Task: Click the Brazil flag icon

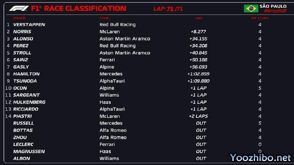Action: click(251, 9)
